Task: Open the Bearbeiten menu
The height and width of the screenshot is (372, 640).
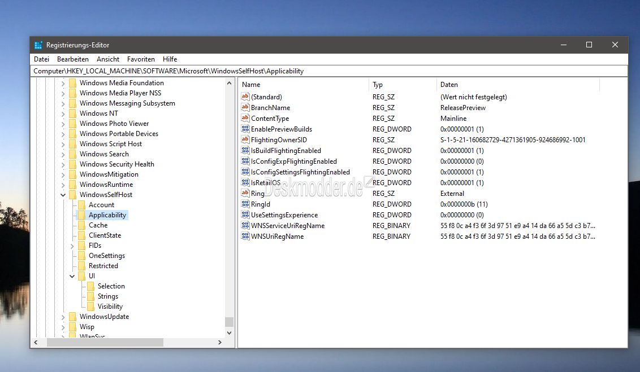Action: click(x=73, y=59)
